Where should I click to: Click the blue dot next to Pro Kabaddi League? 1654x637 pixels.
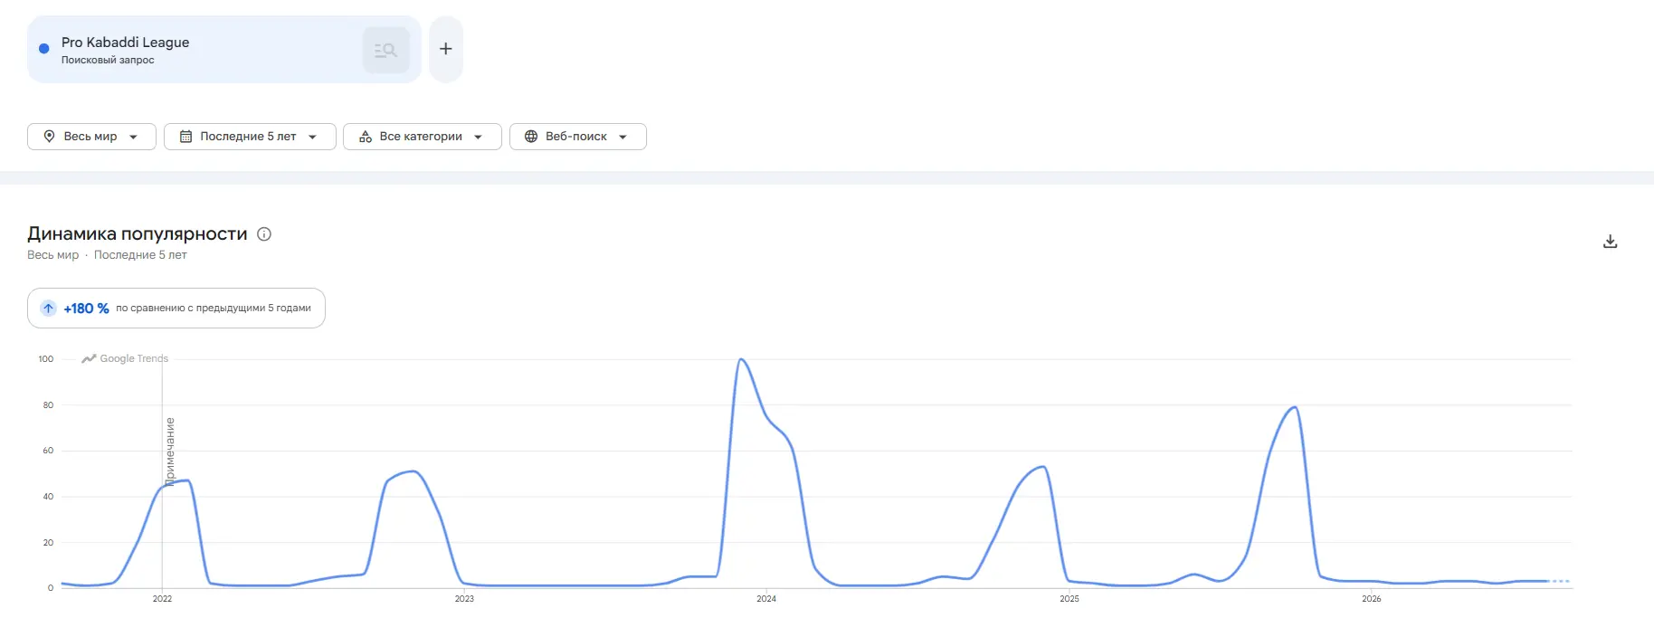click(x=43, y=49)
